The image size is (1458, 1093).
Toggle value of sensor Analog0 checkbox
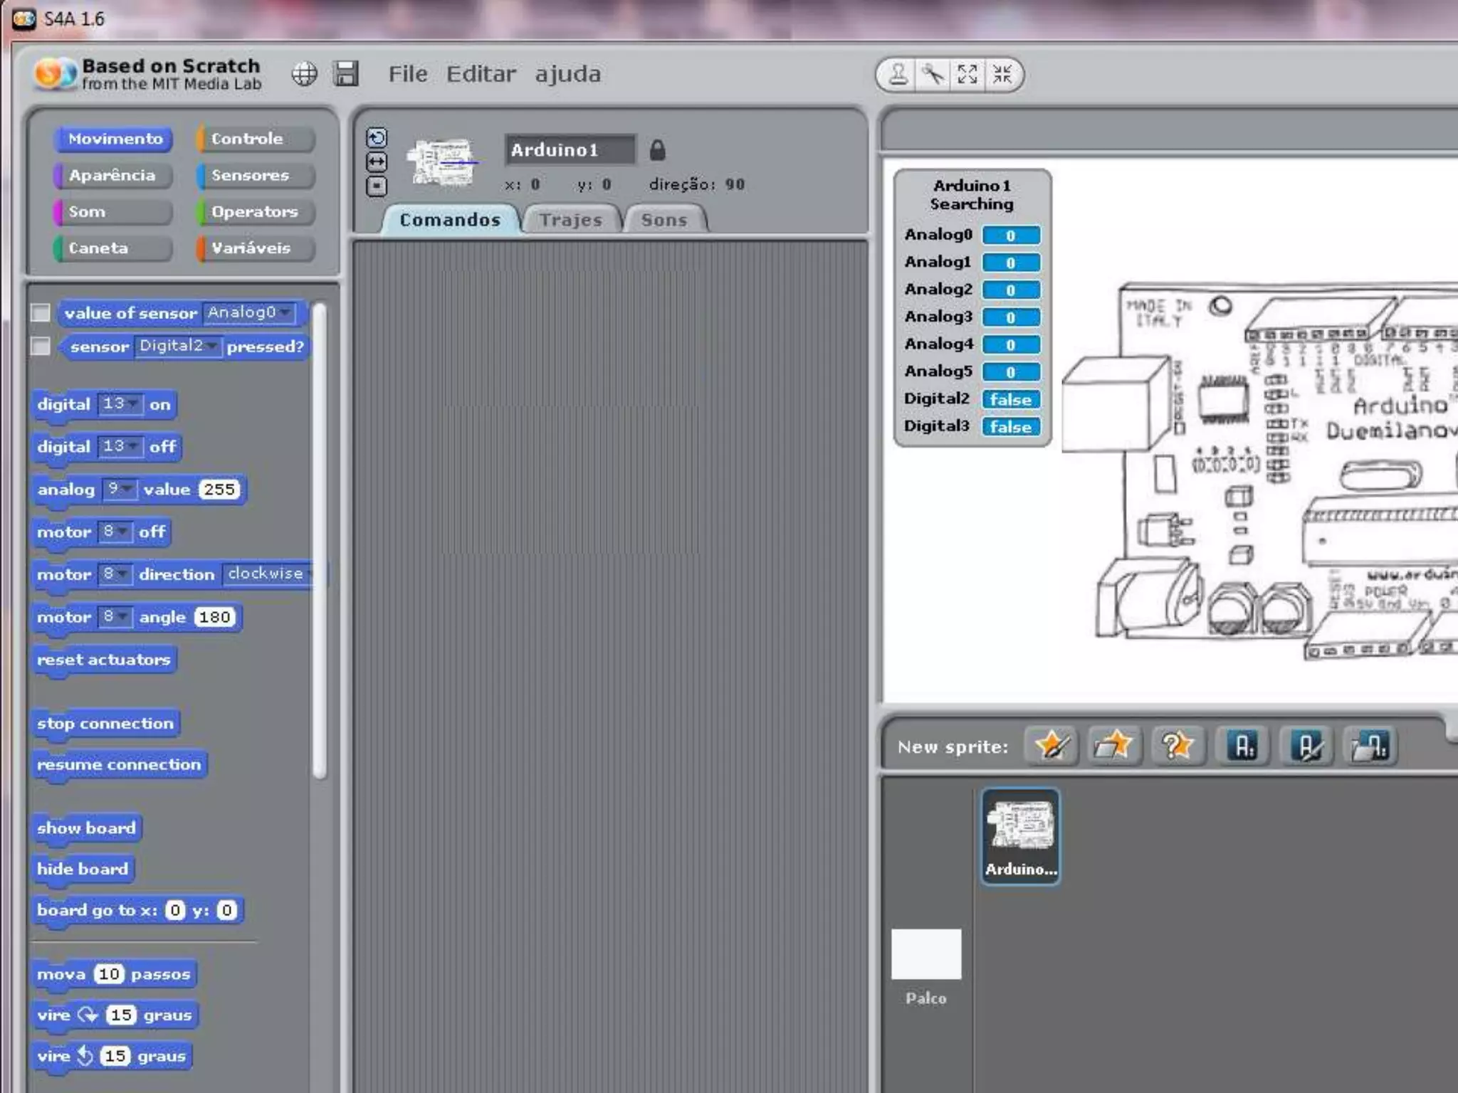(x=41, y=313)
